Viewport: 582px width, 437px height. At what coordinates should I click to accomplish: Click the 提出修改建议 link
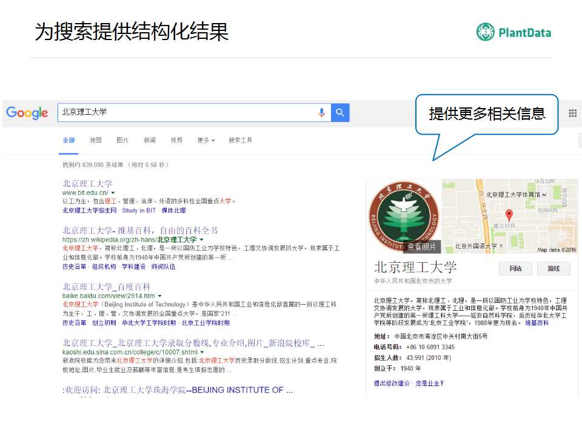[391, 383]
